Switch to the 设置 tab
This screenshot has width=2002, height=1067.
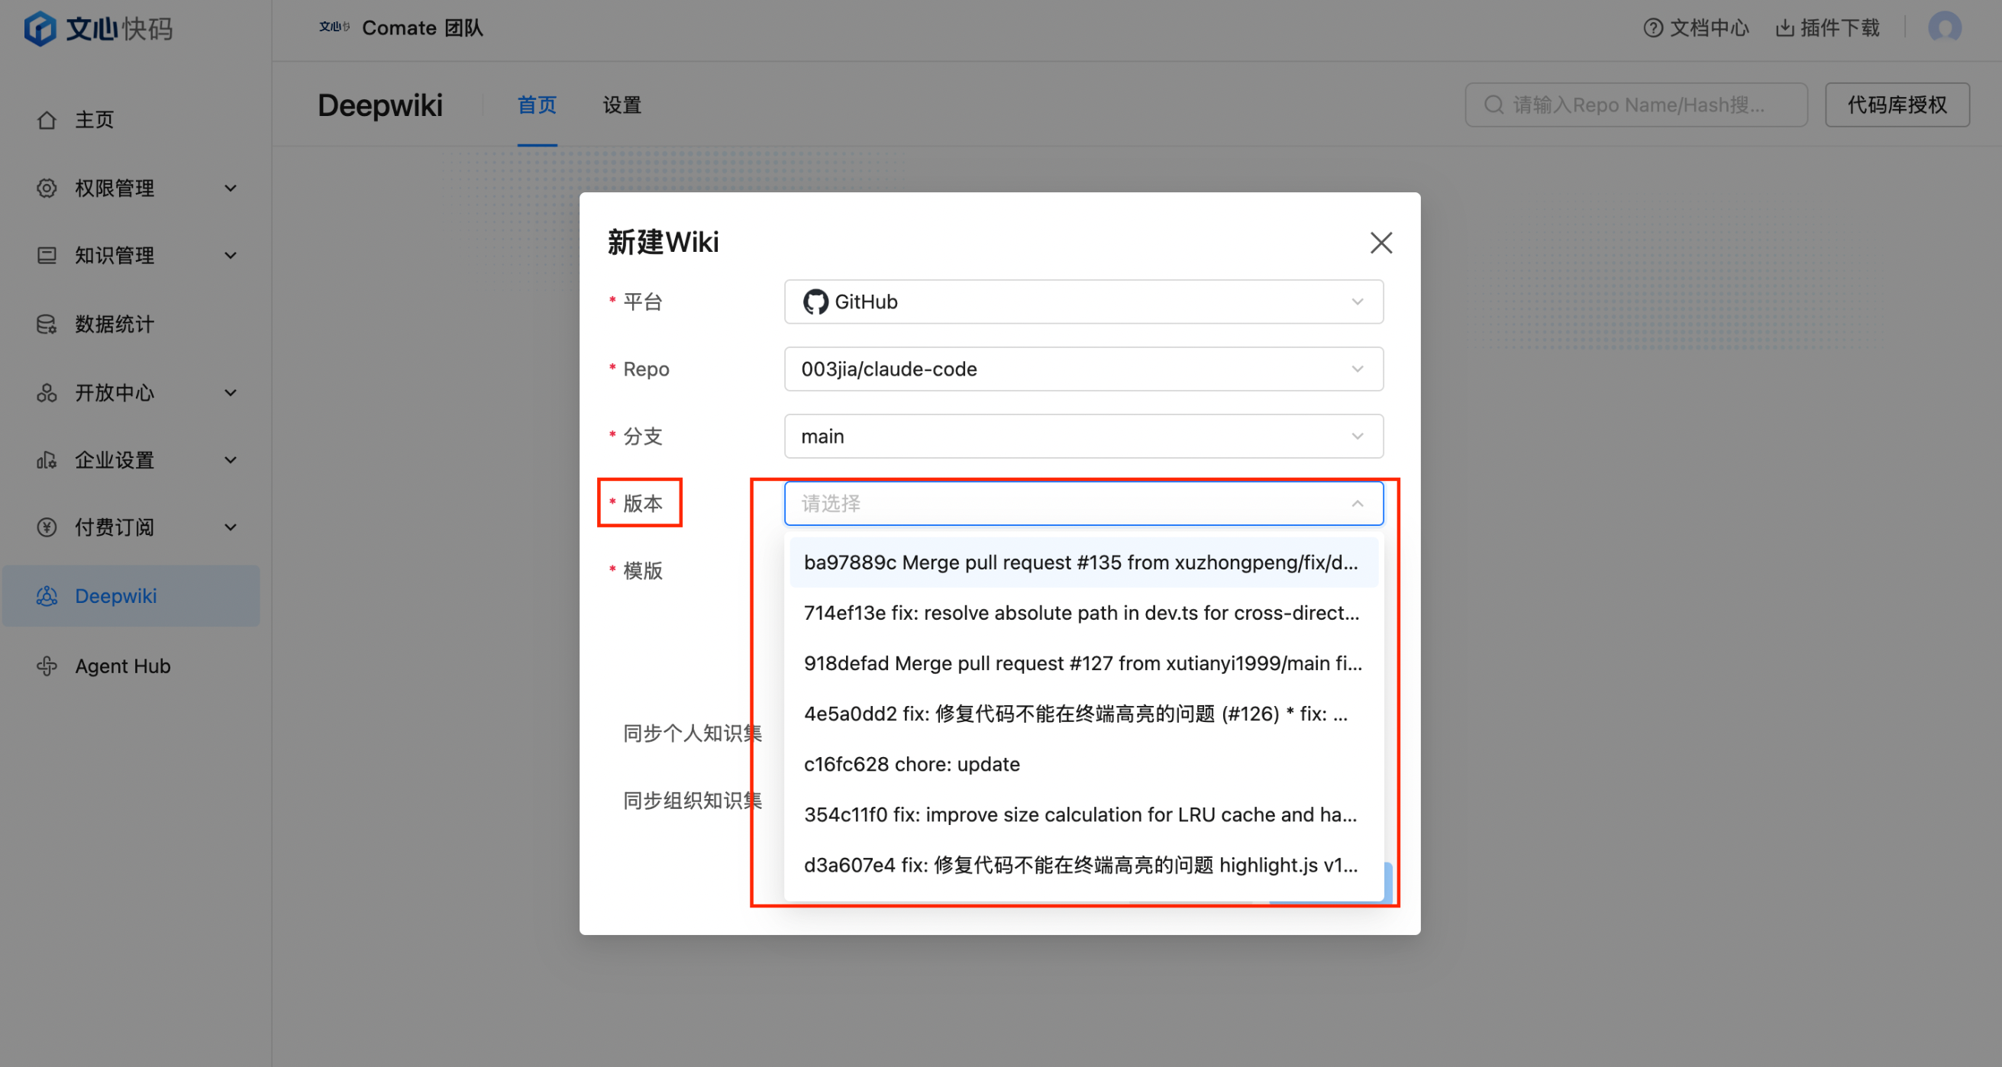(622, 105)
